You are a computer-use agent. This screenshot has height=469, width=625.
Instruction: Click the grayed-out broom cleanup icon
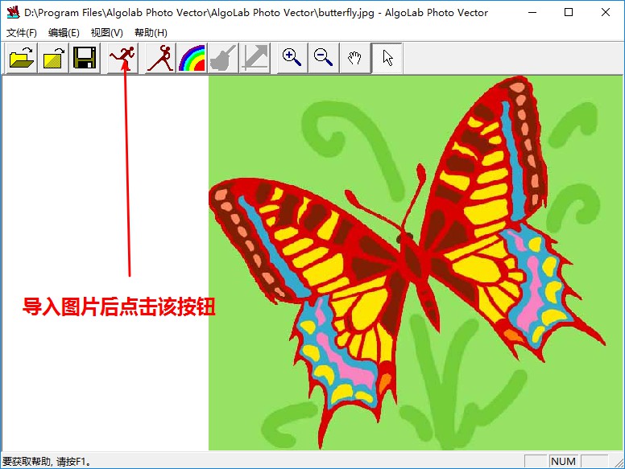click(x=223, y=58)
